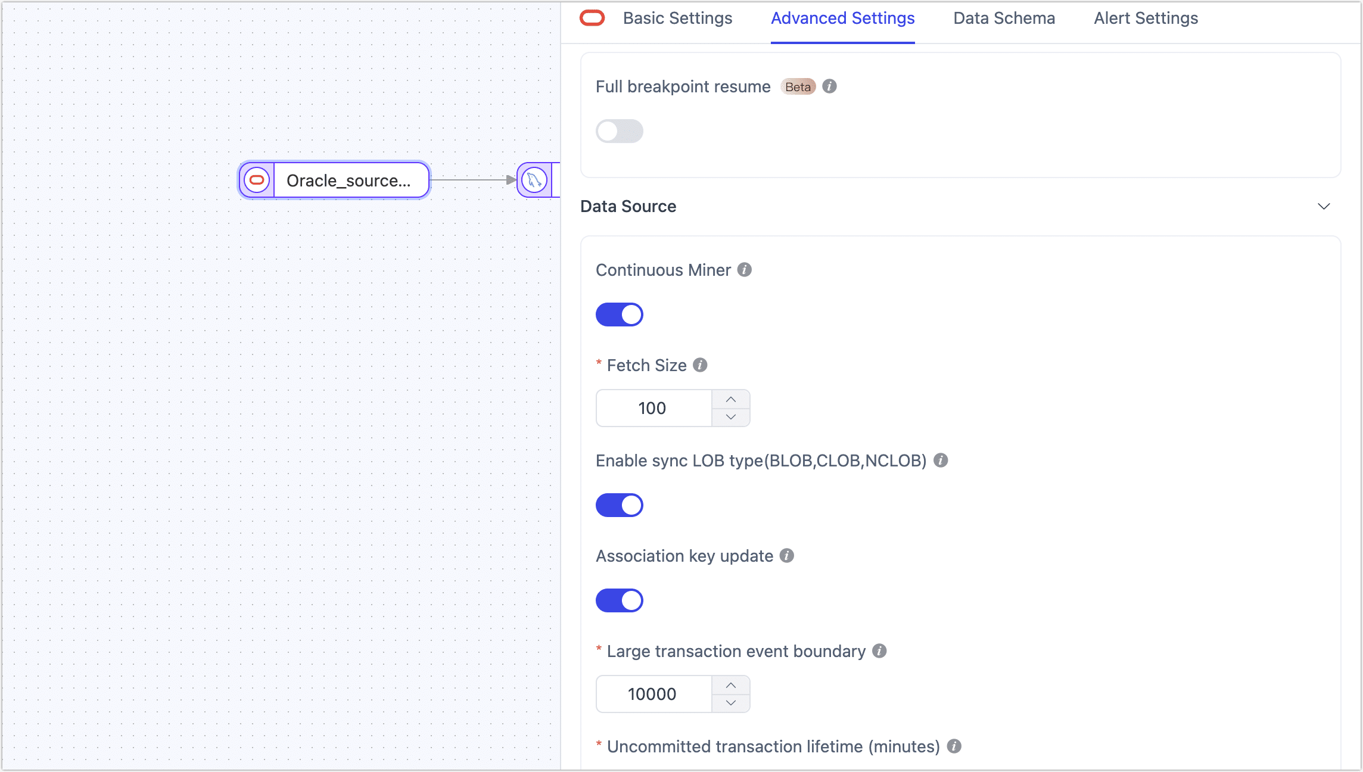Open the Full breakpoint resume info tooltip

point(830,86)
